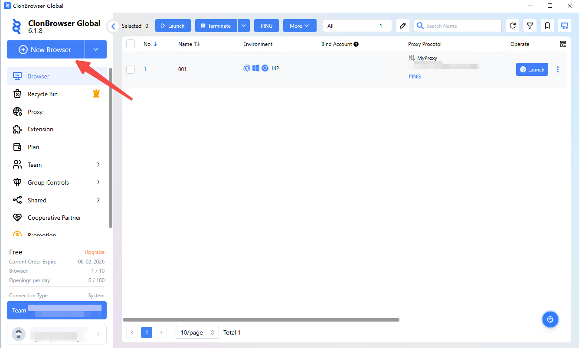Click the monitor icon at toolbar's far right
The height and width of the screenshot is (348, 579).
(x=564, y=26)
